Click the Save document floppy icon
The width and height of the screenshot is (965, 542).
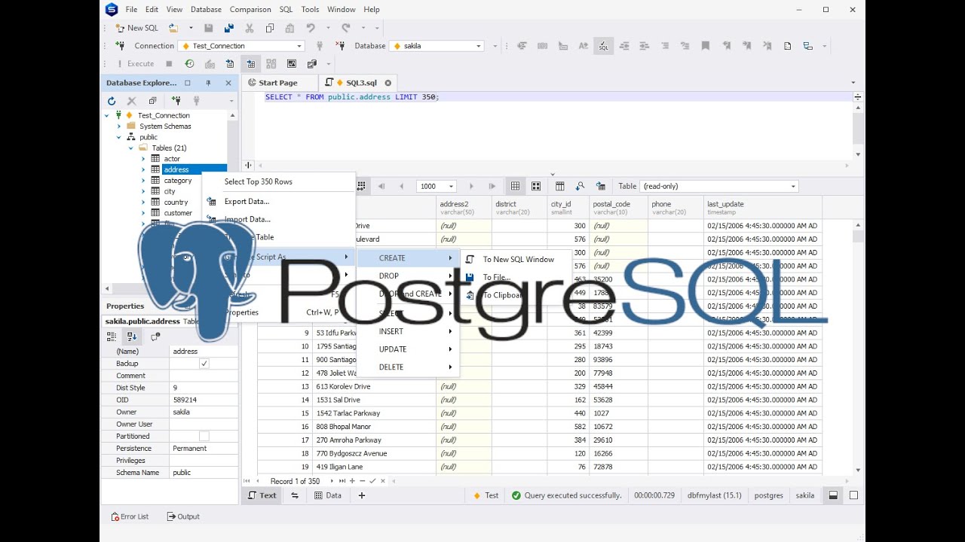pos(209,28)
